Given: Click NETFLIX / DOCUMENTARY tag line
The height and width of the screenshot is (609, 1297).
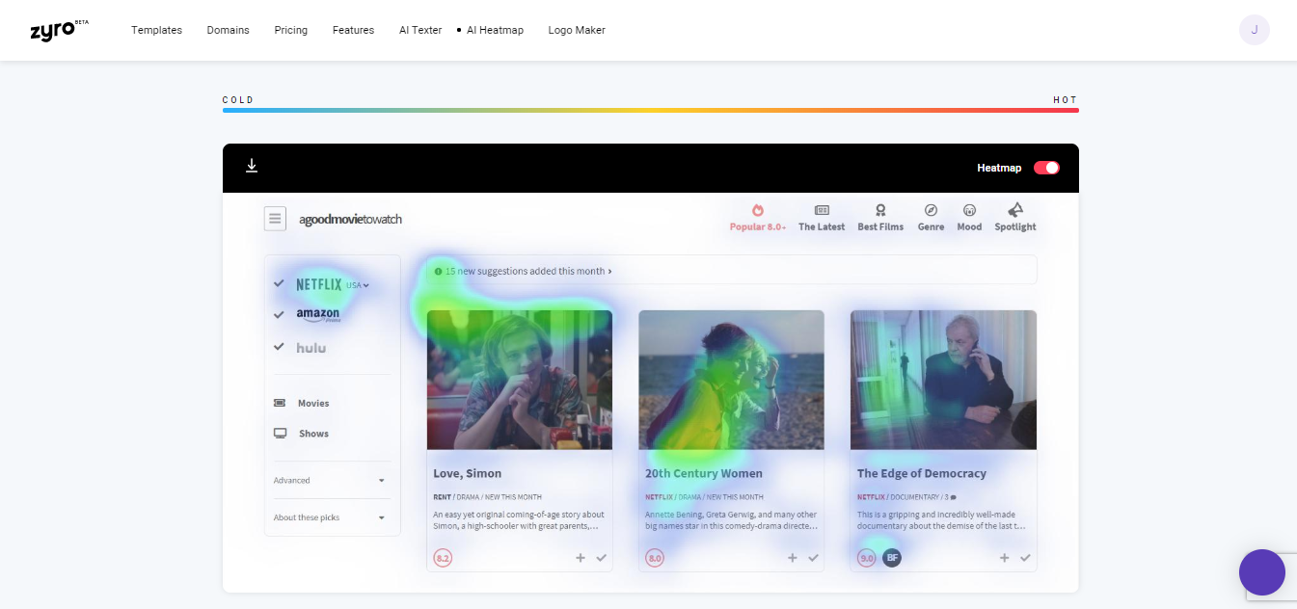Looking at the screenshot, I should (906, 497).
